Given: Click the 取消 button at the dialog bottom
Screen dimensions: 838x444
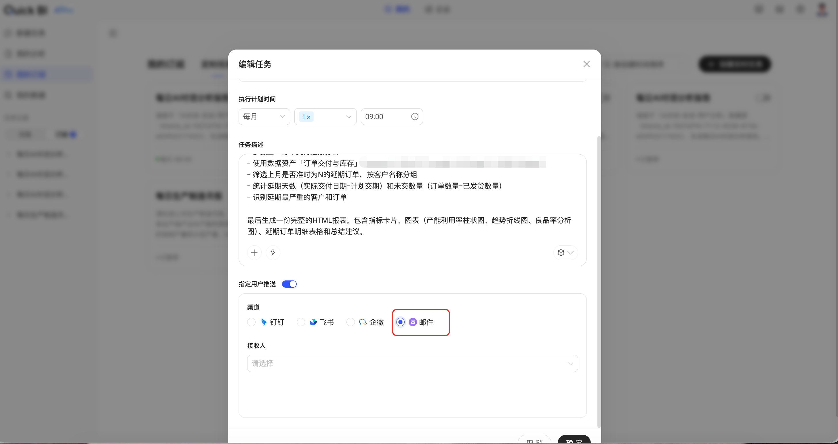Looking at the screenshot, I should click(x=534, y=439).
